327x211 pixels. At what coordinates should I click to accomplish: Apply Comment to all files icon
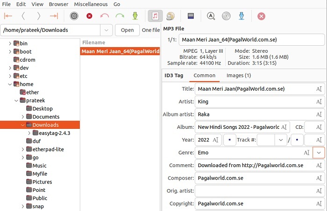click(x=319, y=165)
